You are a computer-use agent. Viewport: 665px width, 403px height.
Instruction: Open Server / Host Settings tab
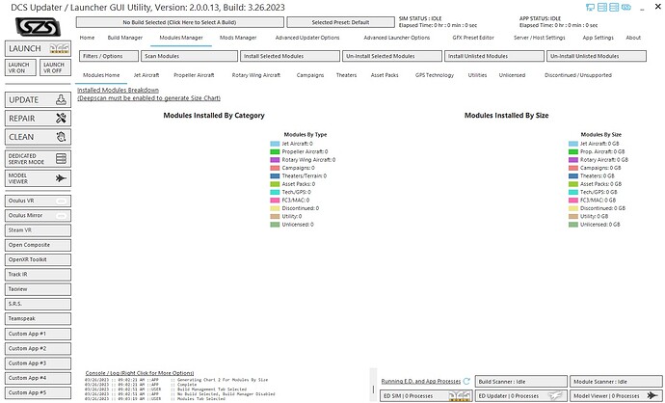pyautogui.click(x=540, y=38)
